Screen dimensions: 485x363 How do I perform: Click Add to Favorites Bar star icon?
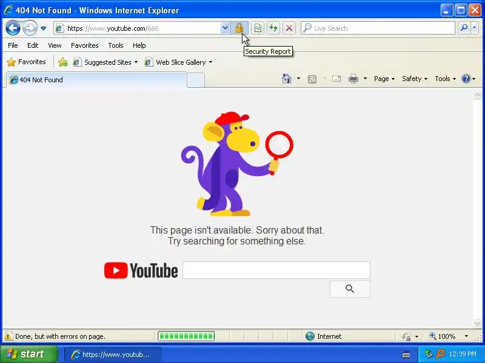click(x=63, y=62)
